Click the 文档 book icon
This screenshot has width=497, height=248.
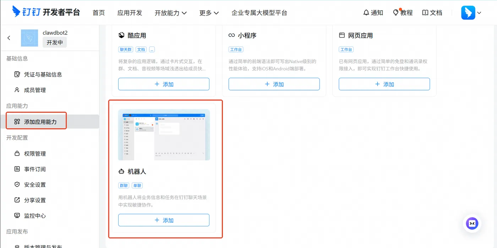tap(425, 12)
